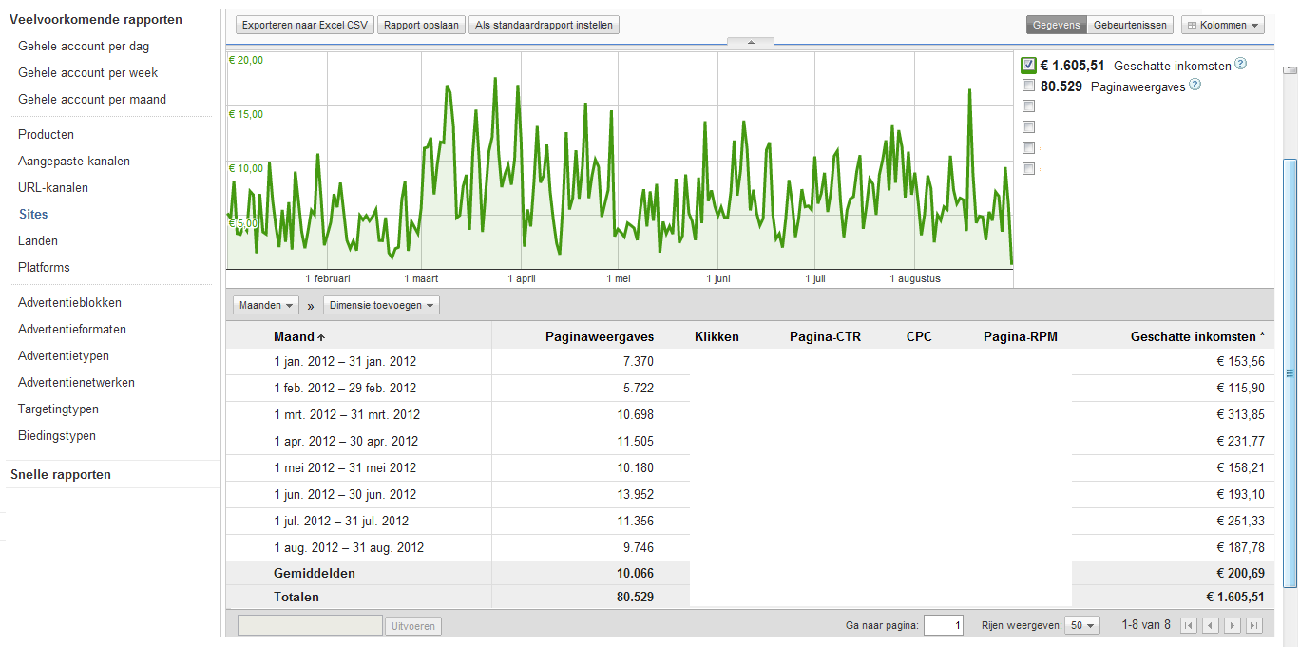Click the text field beside Uitvoeren
This screenshot has height=647, width=1300.
coord(310,626)
